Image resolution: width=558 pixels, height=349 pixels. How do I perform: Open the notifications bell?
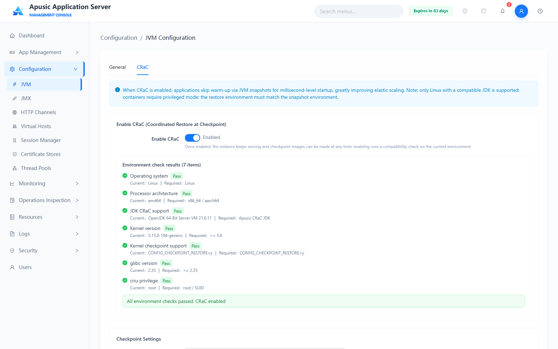pyautogui.click(x=503, y=11)
